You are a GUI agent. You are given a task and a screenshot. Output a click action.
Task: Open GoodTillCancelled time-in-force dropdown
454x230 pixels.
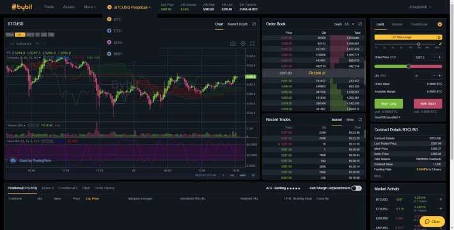(x=387, y=117)
